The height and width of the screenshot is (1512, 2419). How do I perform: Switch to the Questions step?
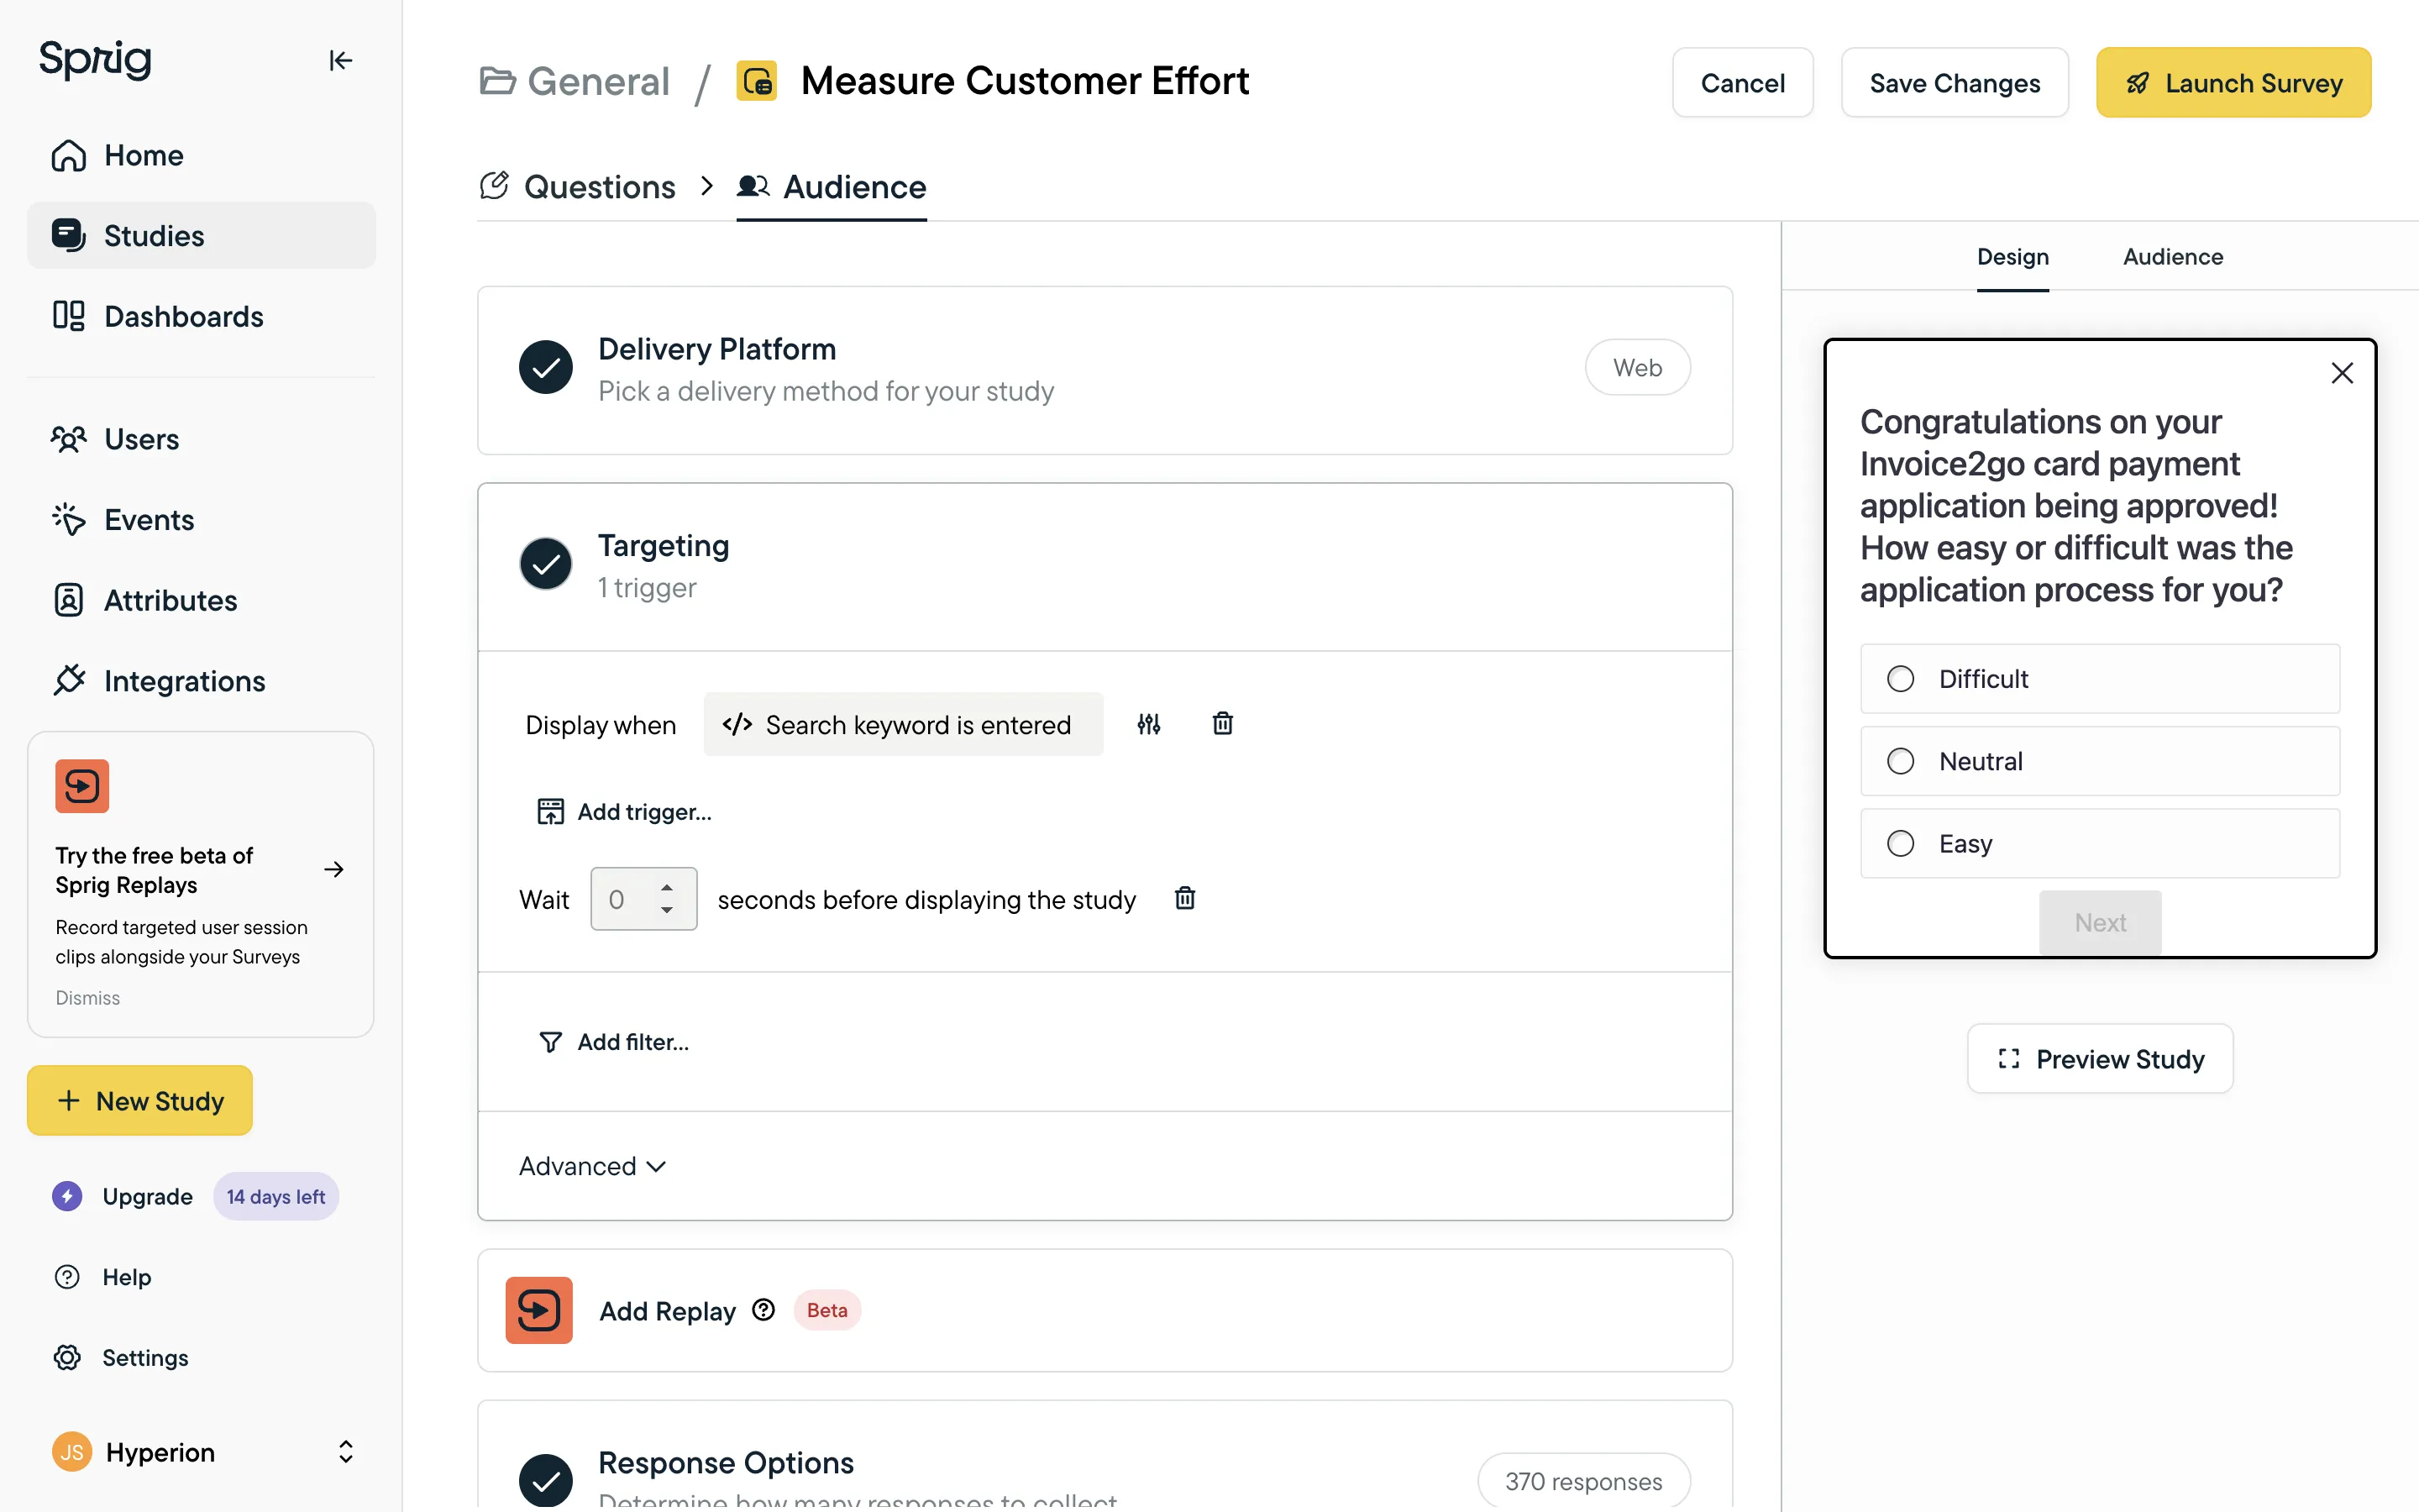pyautogui.click(x=599, y=187)
